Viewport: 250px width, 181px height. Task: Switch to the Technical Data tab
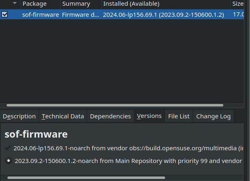click(x=63, y=116)
